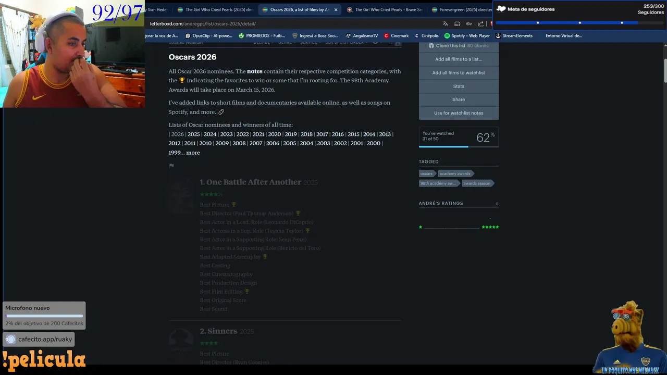Click 'Best Adapted Screenplay' note text

230,257
